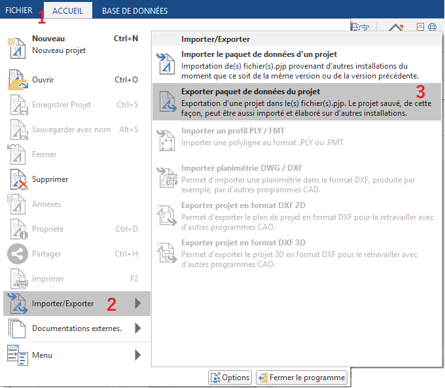Expand the Documentations externes submenu arrow
The height and width of the screenshot is (388, 445).
(138, 328)
